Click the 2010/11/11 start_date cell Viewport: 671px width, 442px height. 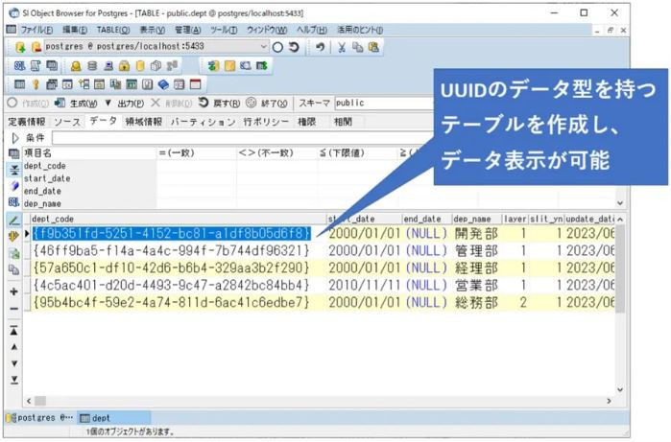tap(365, 285)
